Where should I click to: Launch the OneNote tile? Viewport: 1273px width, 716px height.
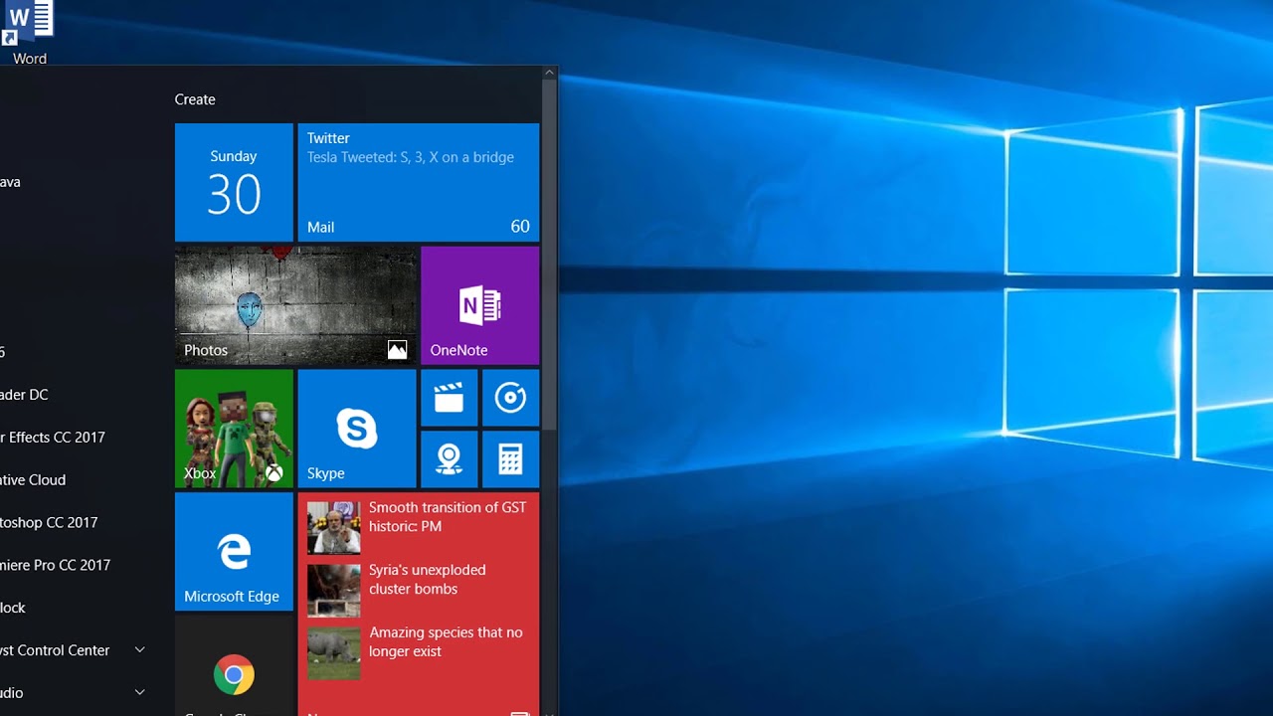pyautogui.click(x=480, y=305)
